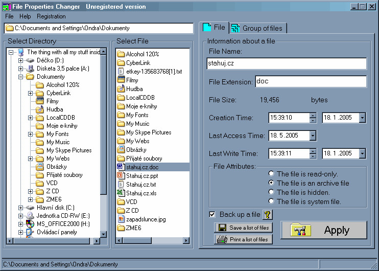Open the File menu

pos(9,16)
